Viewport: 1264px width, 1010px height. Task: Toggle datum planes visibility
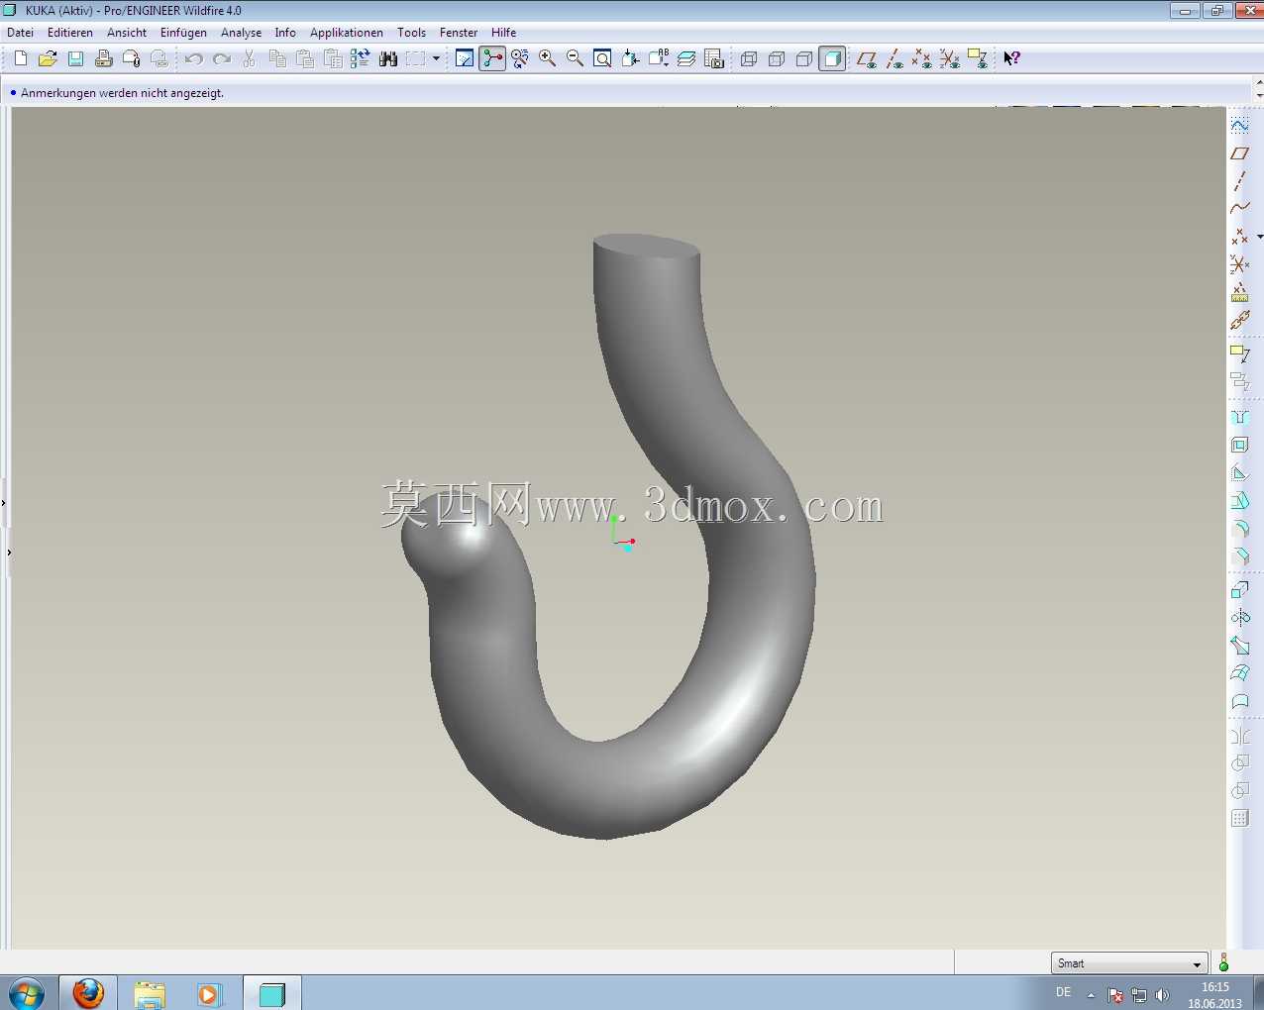click(x=867, y=59)
